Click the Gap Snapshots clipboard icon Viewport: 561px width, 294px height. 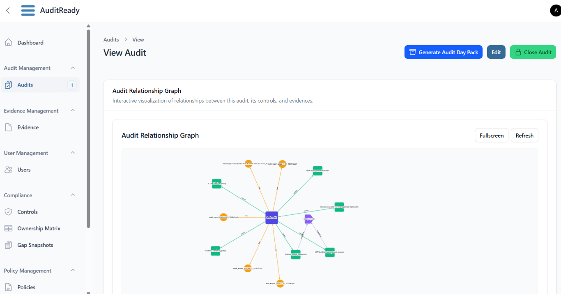[8, 245]
